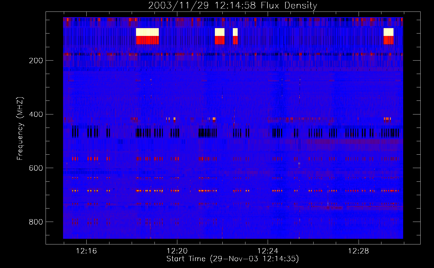Screen dimensions: 434x268
Task: Click the '400' frequency tick label
Action: tap(36, 114)
